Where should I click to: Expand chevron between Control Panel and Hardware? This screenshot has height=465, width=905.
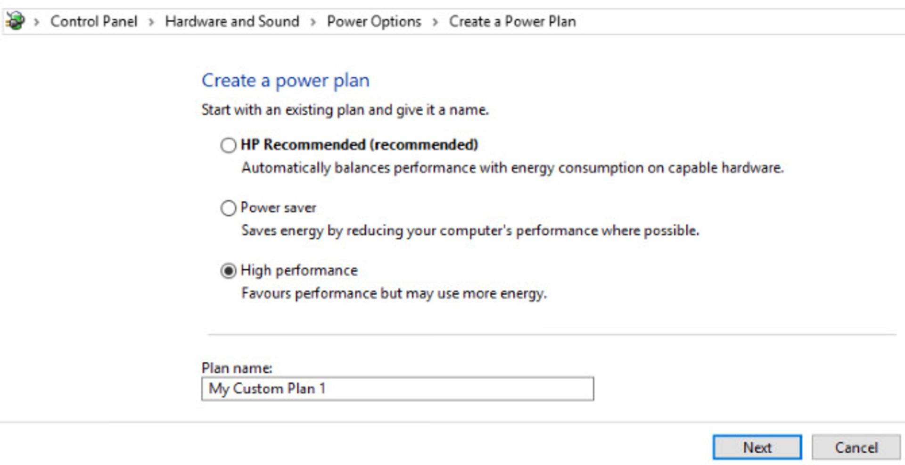click(x=151, y=22)
